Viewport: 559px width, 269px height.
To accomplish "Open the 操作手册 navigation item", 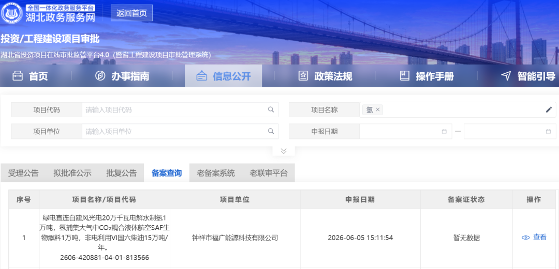I will coord(435,76).
